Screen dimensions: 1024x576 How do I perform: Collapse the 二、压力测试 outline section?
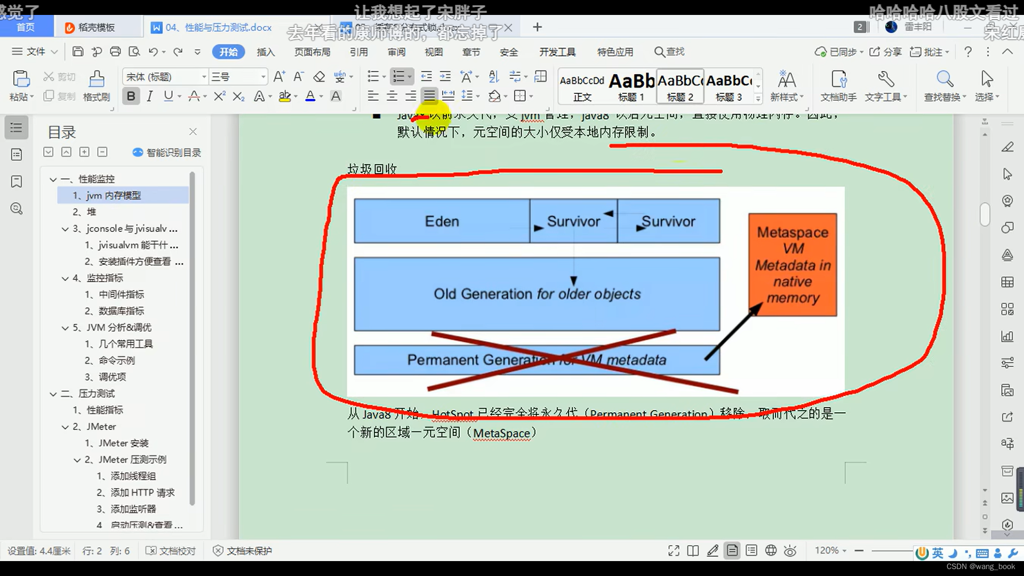pos(53,394)
